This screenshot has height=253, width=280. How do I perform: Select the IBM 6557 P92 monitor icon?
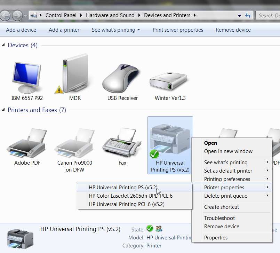(27, 77)
